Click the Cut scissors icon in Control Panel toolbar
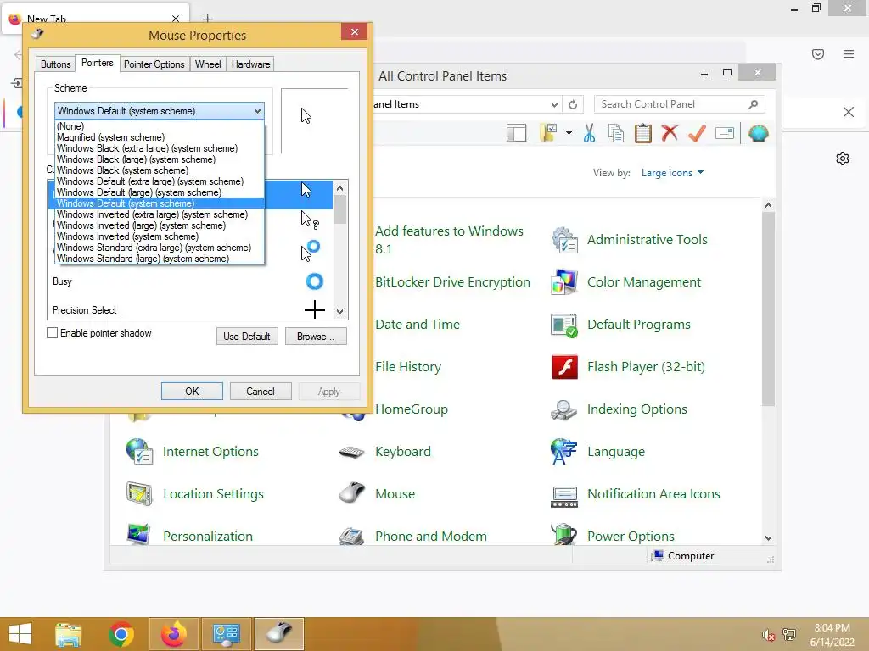The height and width of the screenshot is (651, 869). pos(589,133)
